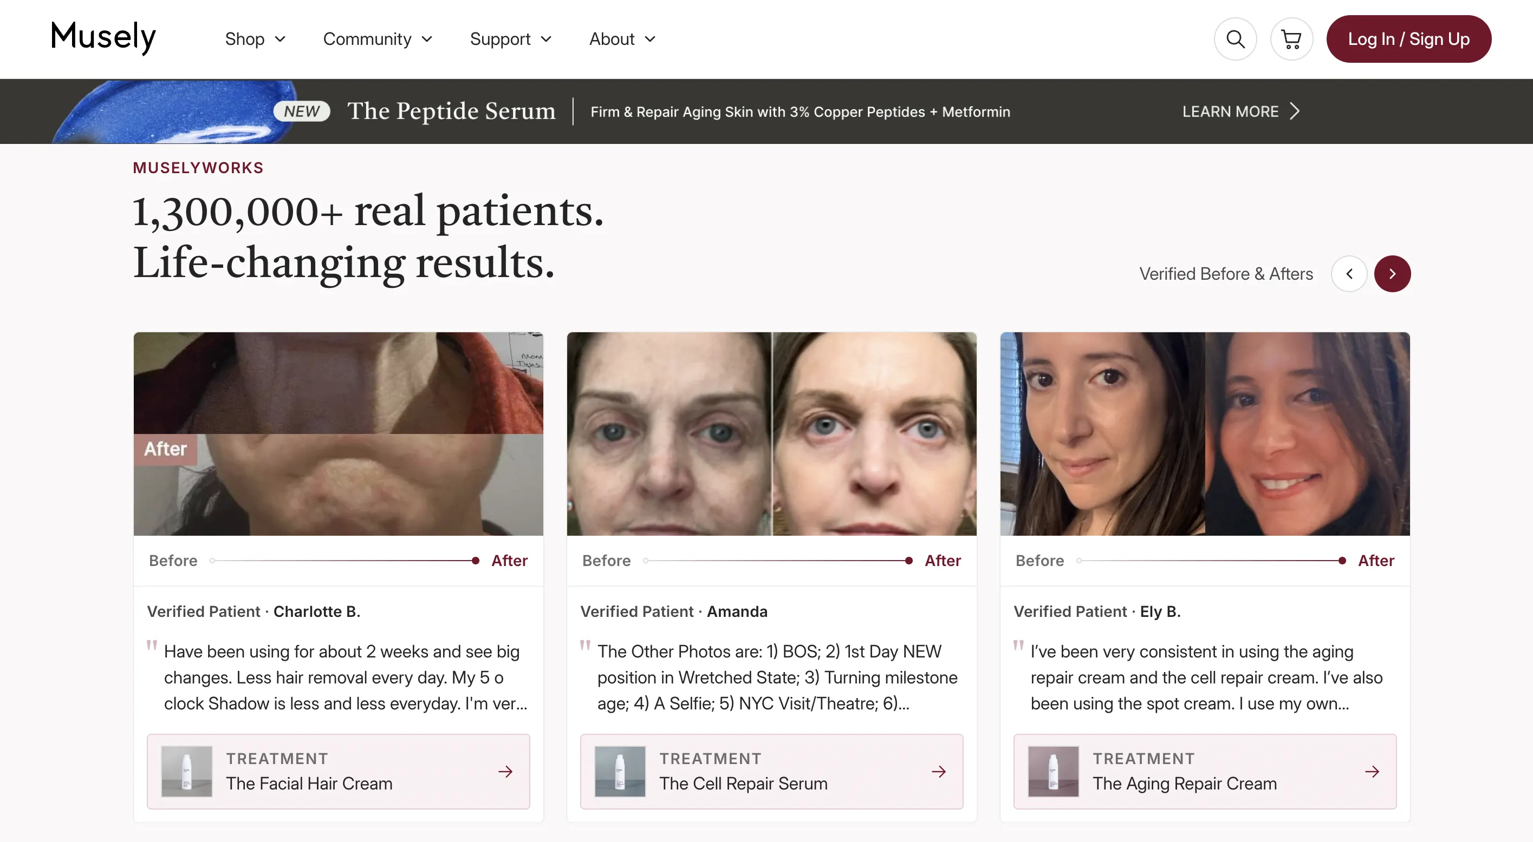Select After on Charlotte B.'s slider
Image resolution: width=1533 pixels, height=842 pixels.
(509, 560)
